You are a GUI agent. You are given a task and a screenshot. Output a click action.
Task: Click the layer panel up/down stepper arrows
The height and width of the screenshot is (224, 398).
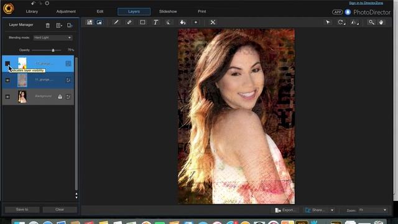click(x=76, y=195)
